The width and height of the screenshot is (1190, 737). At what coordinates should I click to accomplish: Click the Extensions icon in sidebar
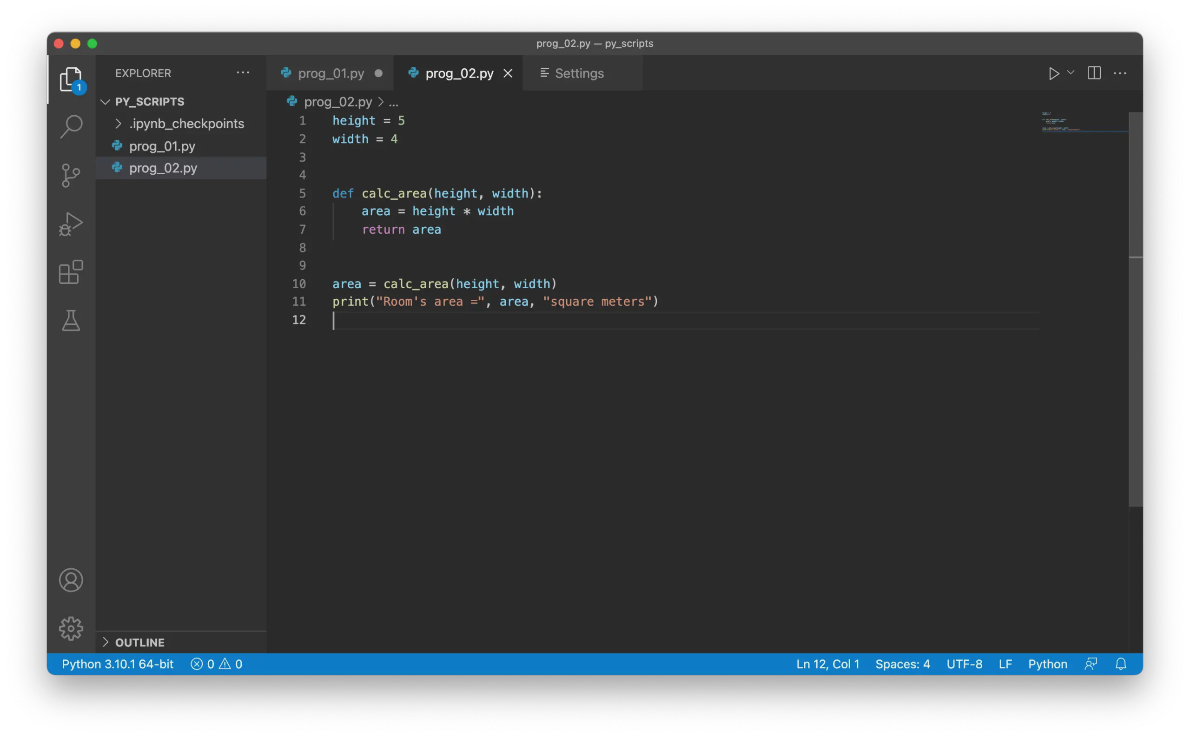(x=71, y=275)
